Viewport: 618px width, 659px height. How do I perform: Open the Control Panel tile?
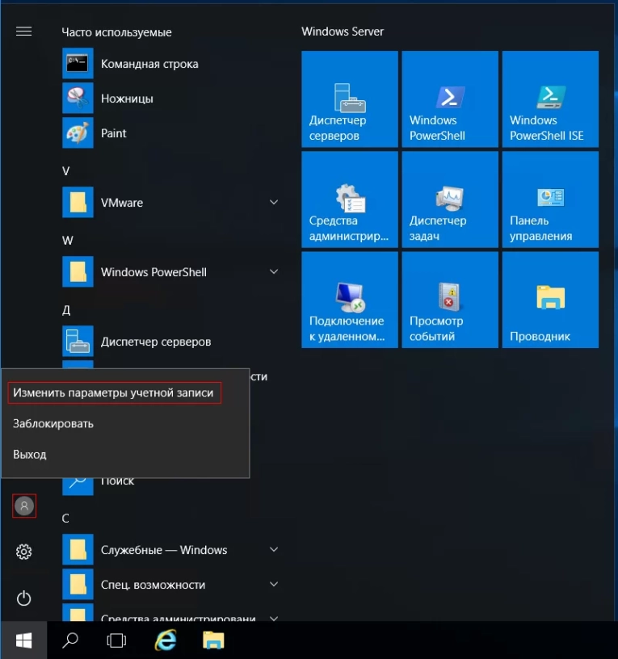[550, 199]
